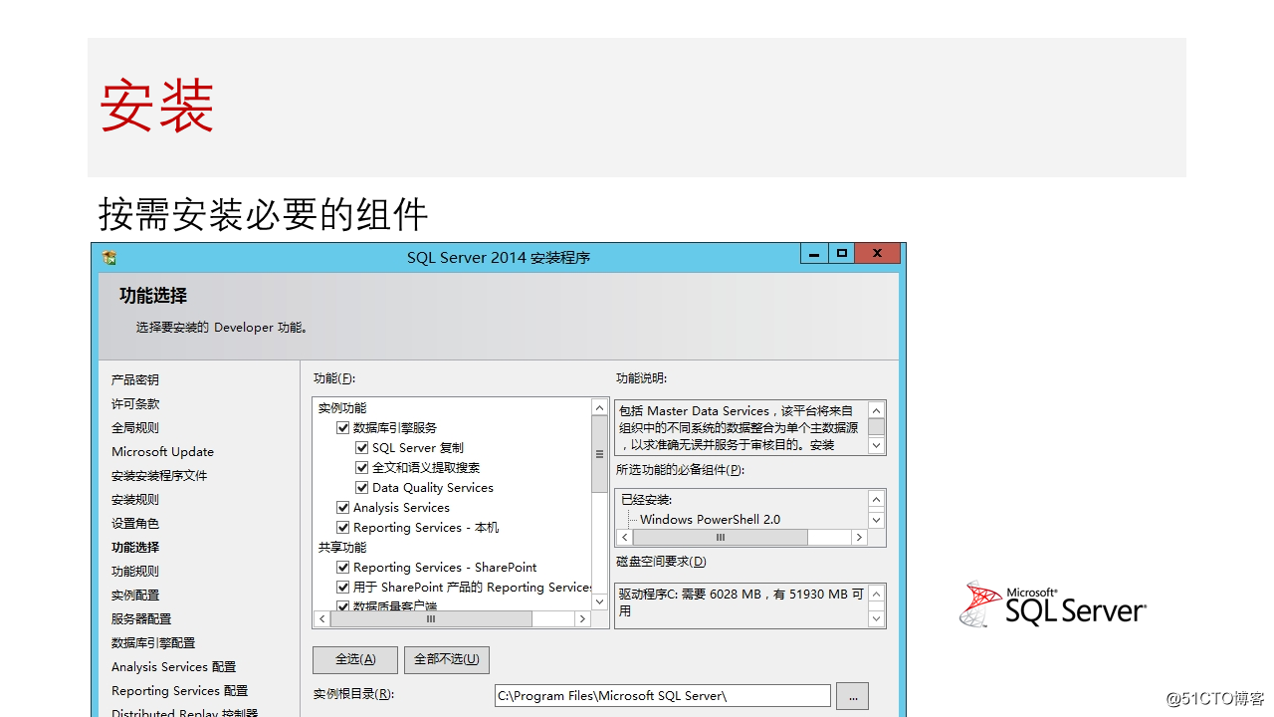Click the 实例功能 group heading
Screen dimensions: 1274x717
pyautogui.click(x=342, y=408)
